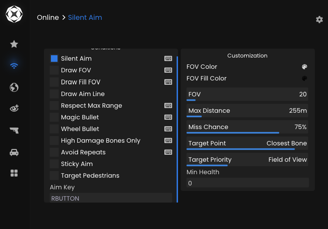Click the Max Distance slider
The width and height of the screenshot is (328, 229).
click(x=247, y=110)
